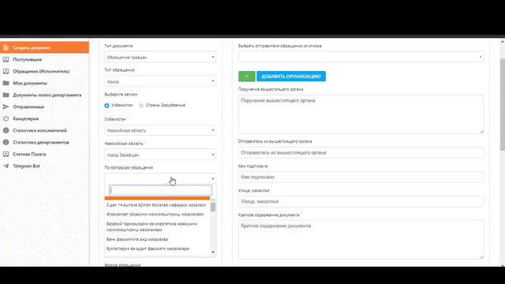Click the green plus button
The height and width of the screenshot is (284, 505).
pos(247,77)
